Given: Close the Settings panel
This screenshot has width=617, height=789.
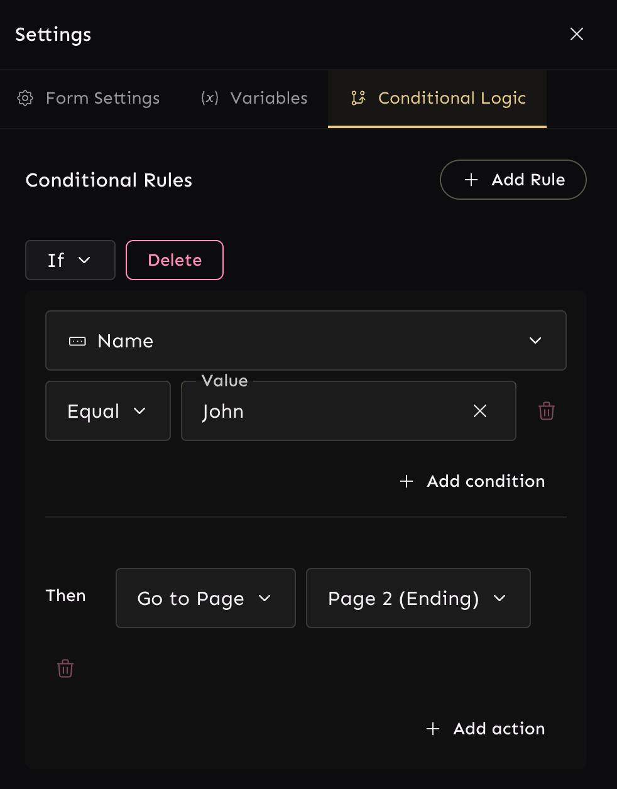Looking at the screenshot, I should [577, 34].
